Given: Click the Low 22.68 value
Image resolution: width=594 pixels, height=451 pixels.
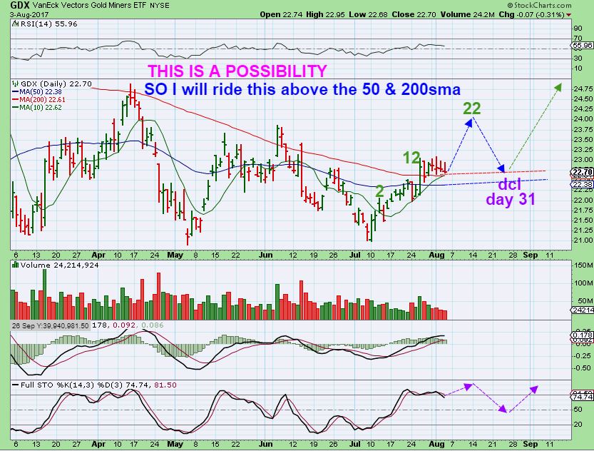Looking at the screenshot, I should click(368, 15).
